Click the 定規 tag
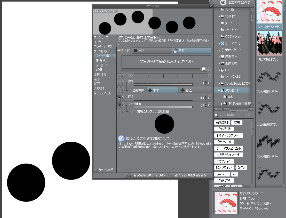286x218 pixels. click(x=237, y=123)
